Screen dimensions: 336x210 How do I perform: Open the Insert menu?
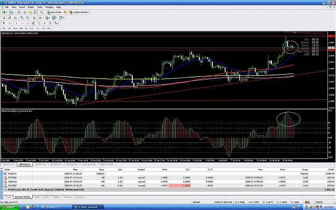coord(22,7)
